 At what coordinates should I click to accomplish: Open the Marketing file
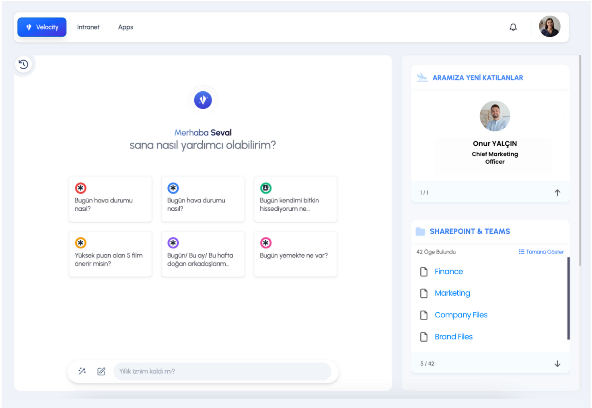[452, 293]
